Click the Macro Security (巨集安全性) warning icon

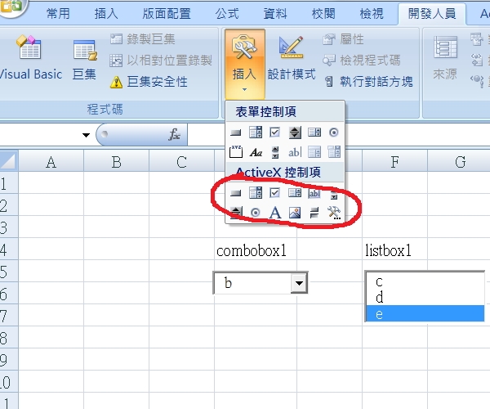[116, 83]
